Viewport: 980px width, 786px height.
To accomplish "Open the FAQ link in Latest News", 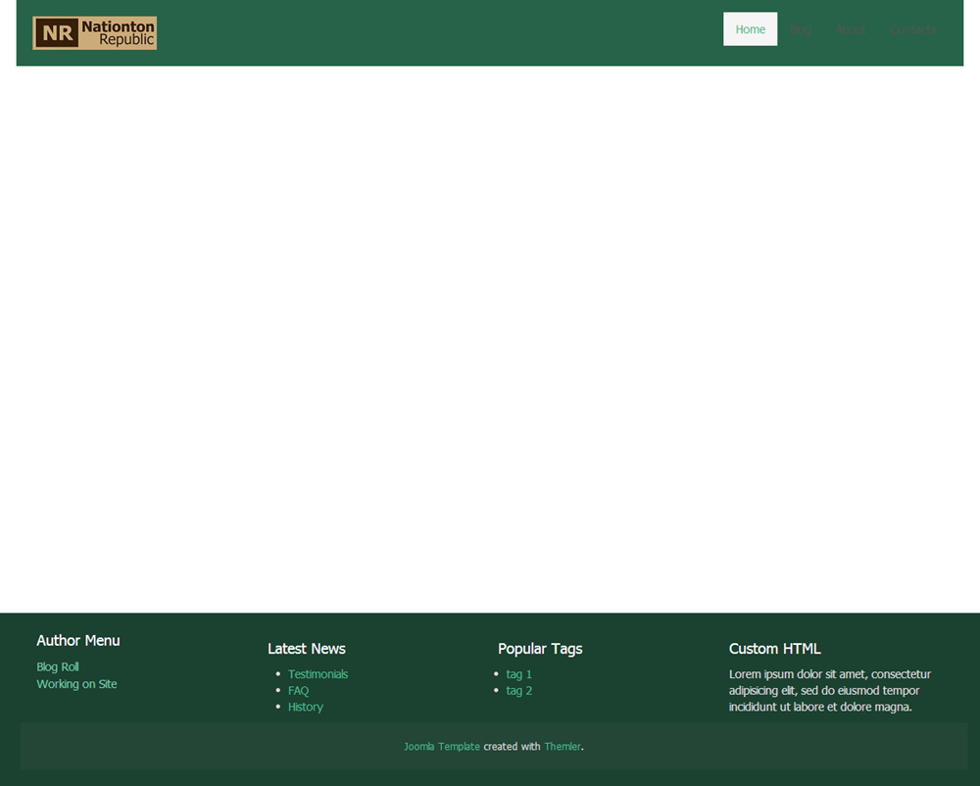I will [298, 691].
